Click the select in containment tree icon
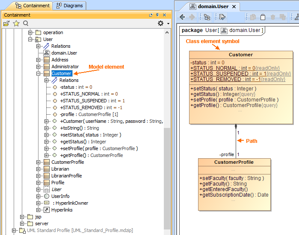The height and width of the screenshot is (235, 299). tap(207, 17)
